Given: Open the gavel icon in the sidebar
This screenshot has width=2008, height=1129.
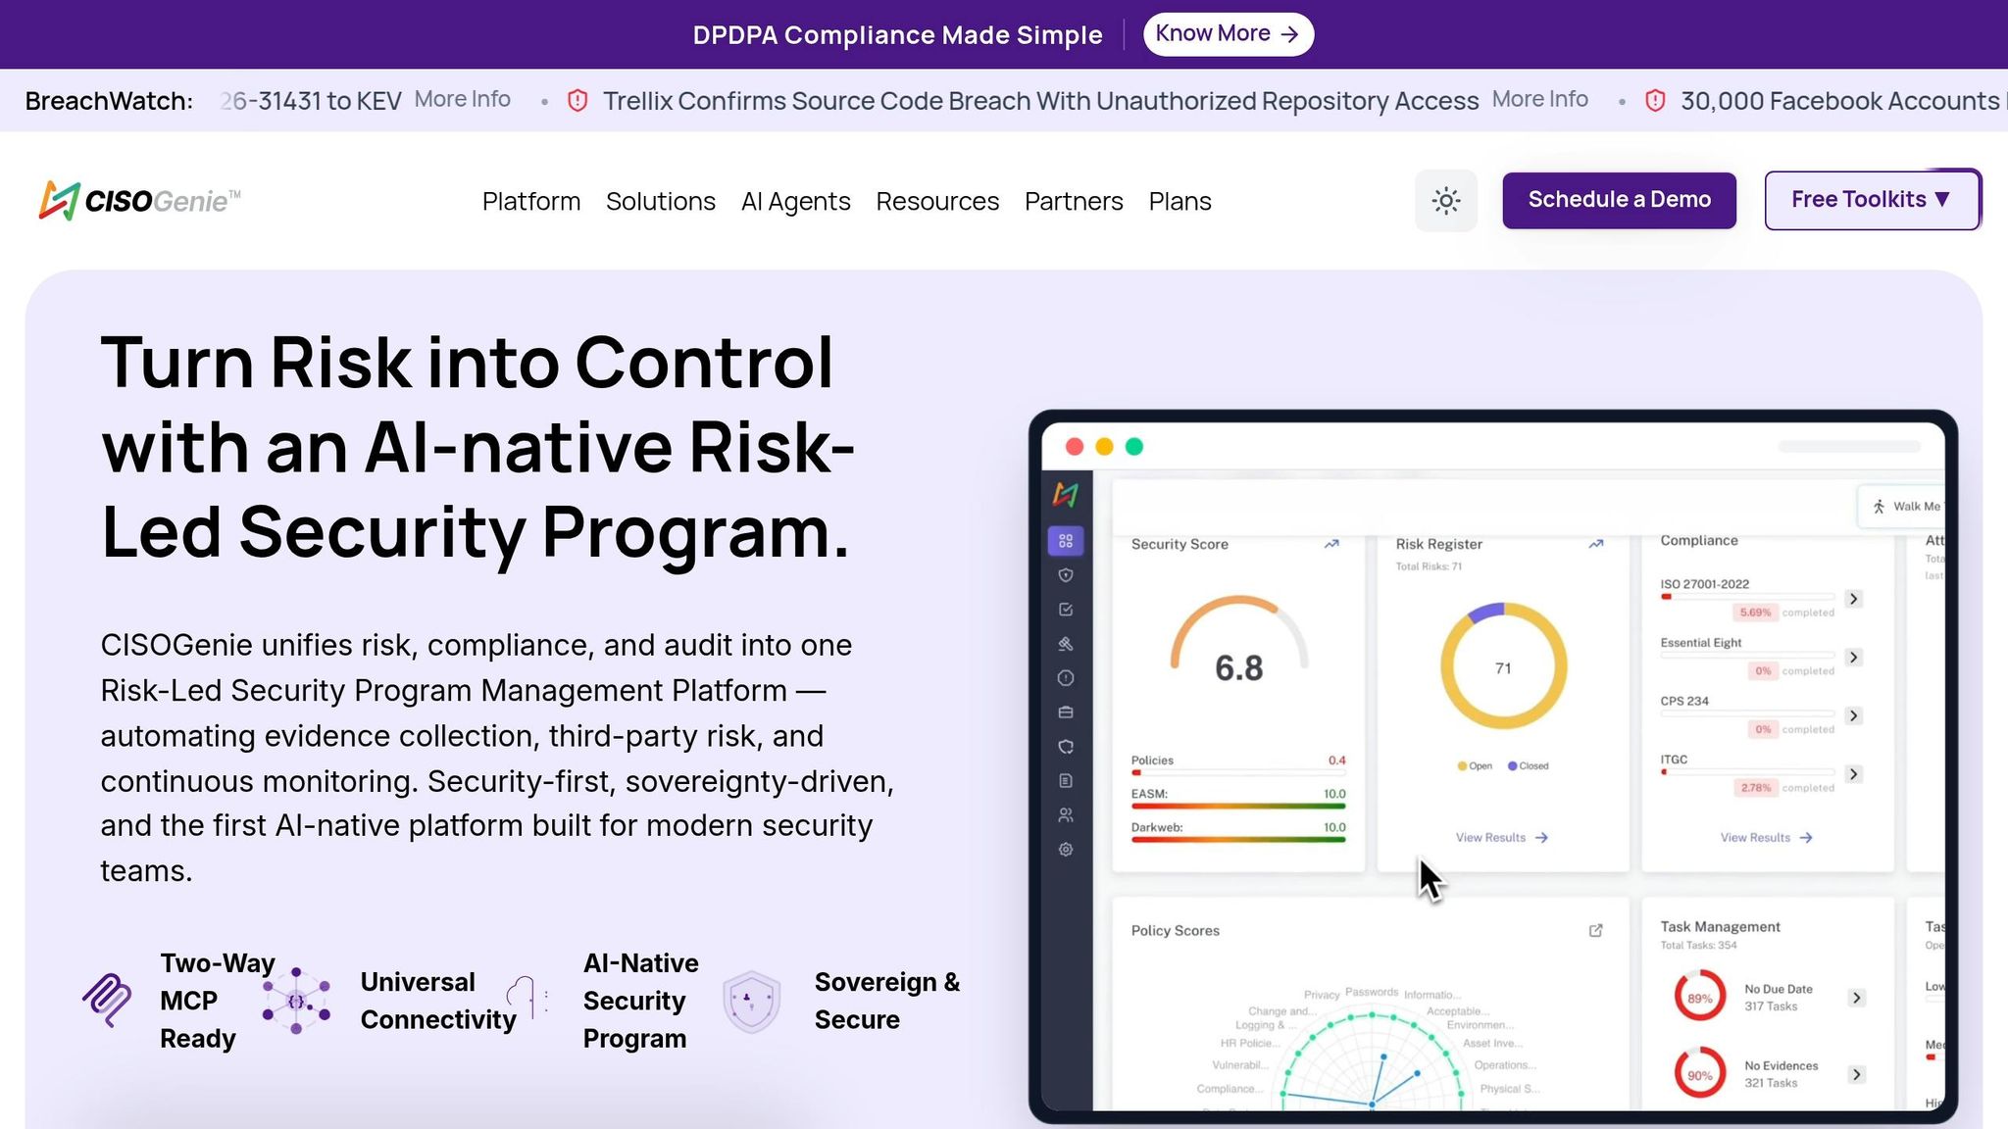Looking at the screenshot, I should pyautogui.click(x=1066, y=644).
